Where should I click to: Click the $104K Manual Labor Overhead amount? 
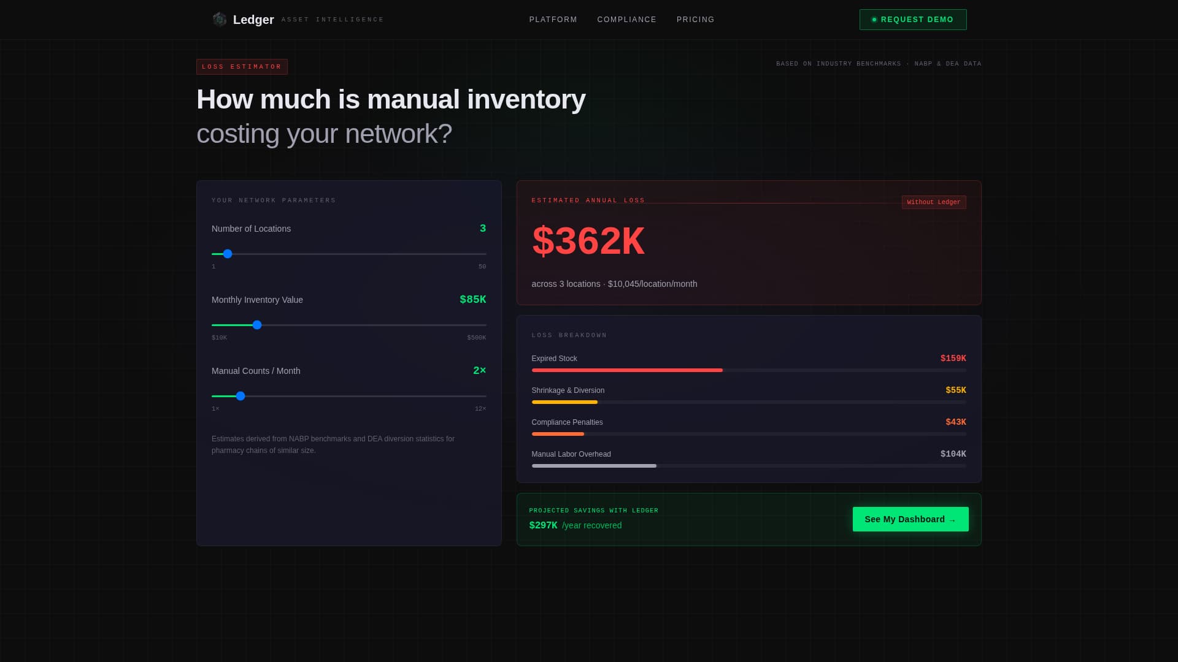tap(953, 454)
